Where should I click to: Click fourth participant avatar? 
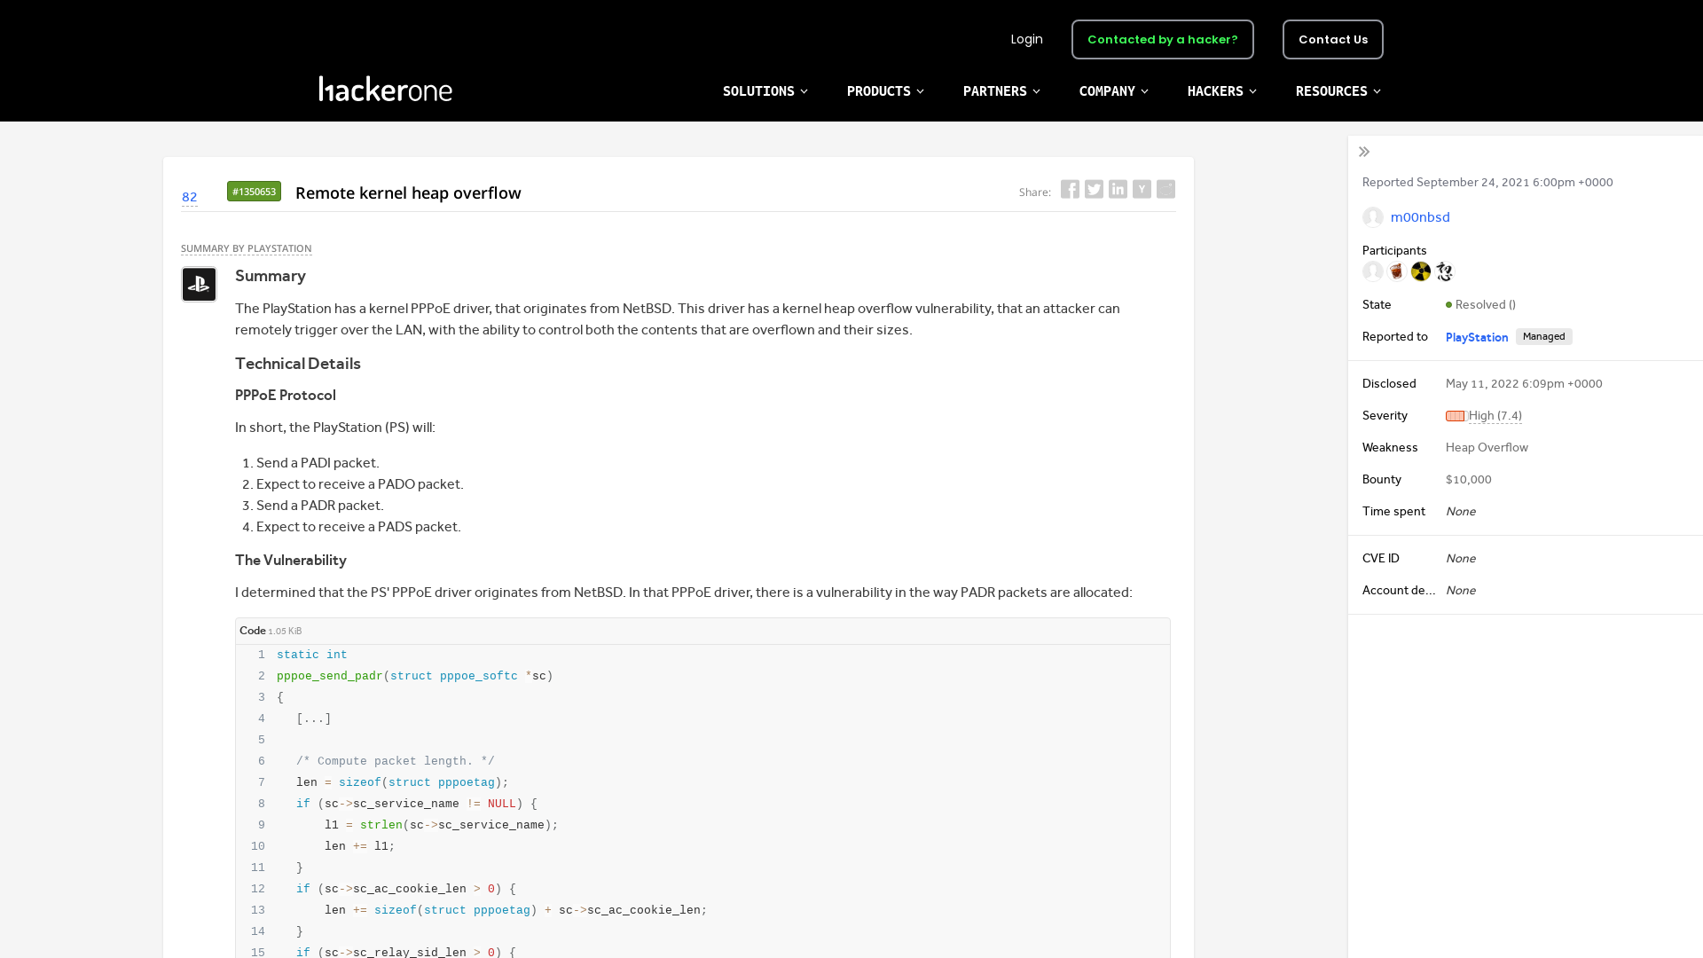[1445, 271]
